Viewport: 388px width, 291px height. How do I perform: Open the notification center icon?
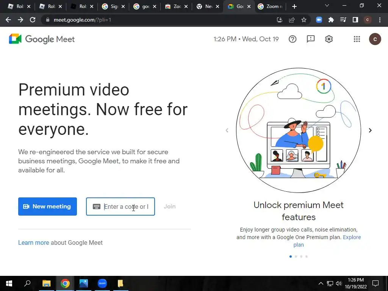pos(375,283)
